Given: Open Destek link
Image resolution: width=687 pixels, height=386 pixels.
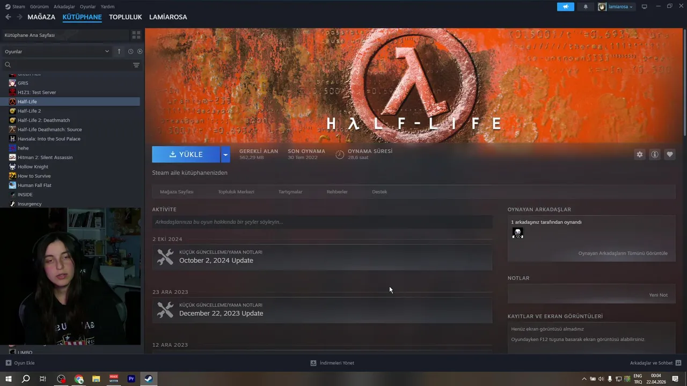Looking at the screenshot, I should click(379, 192).
